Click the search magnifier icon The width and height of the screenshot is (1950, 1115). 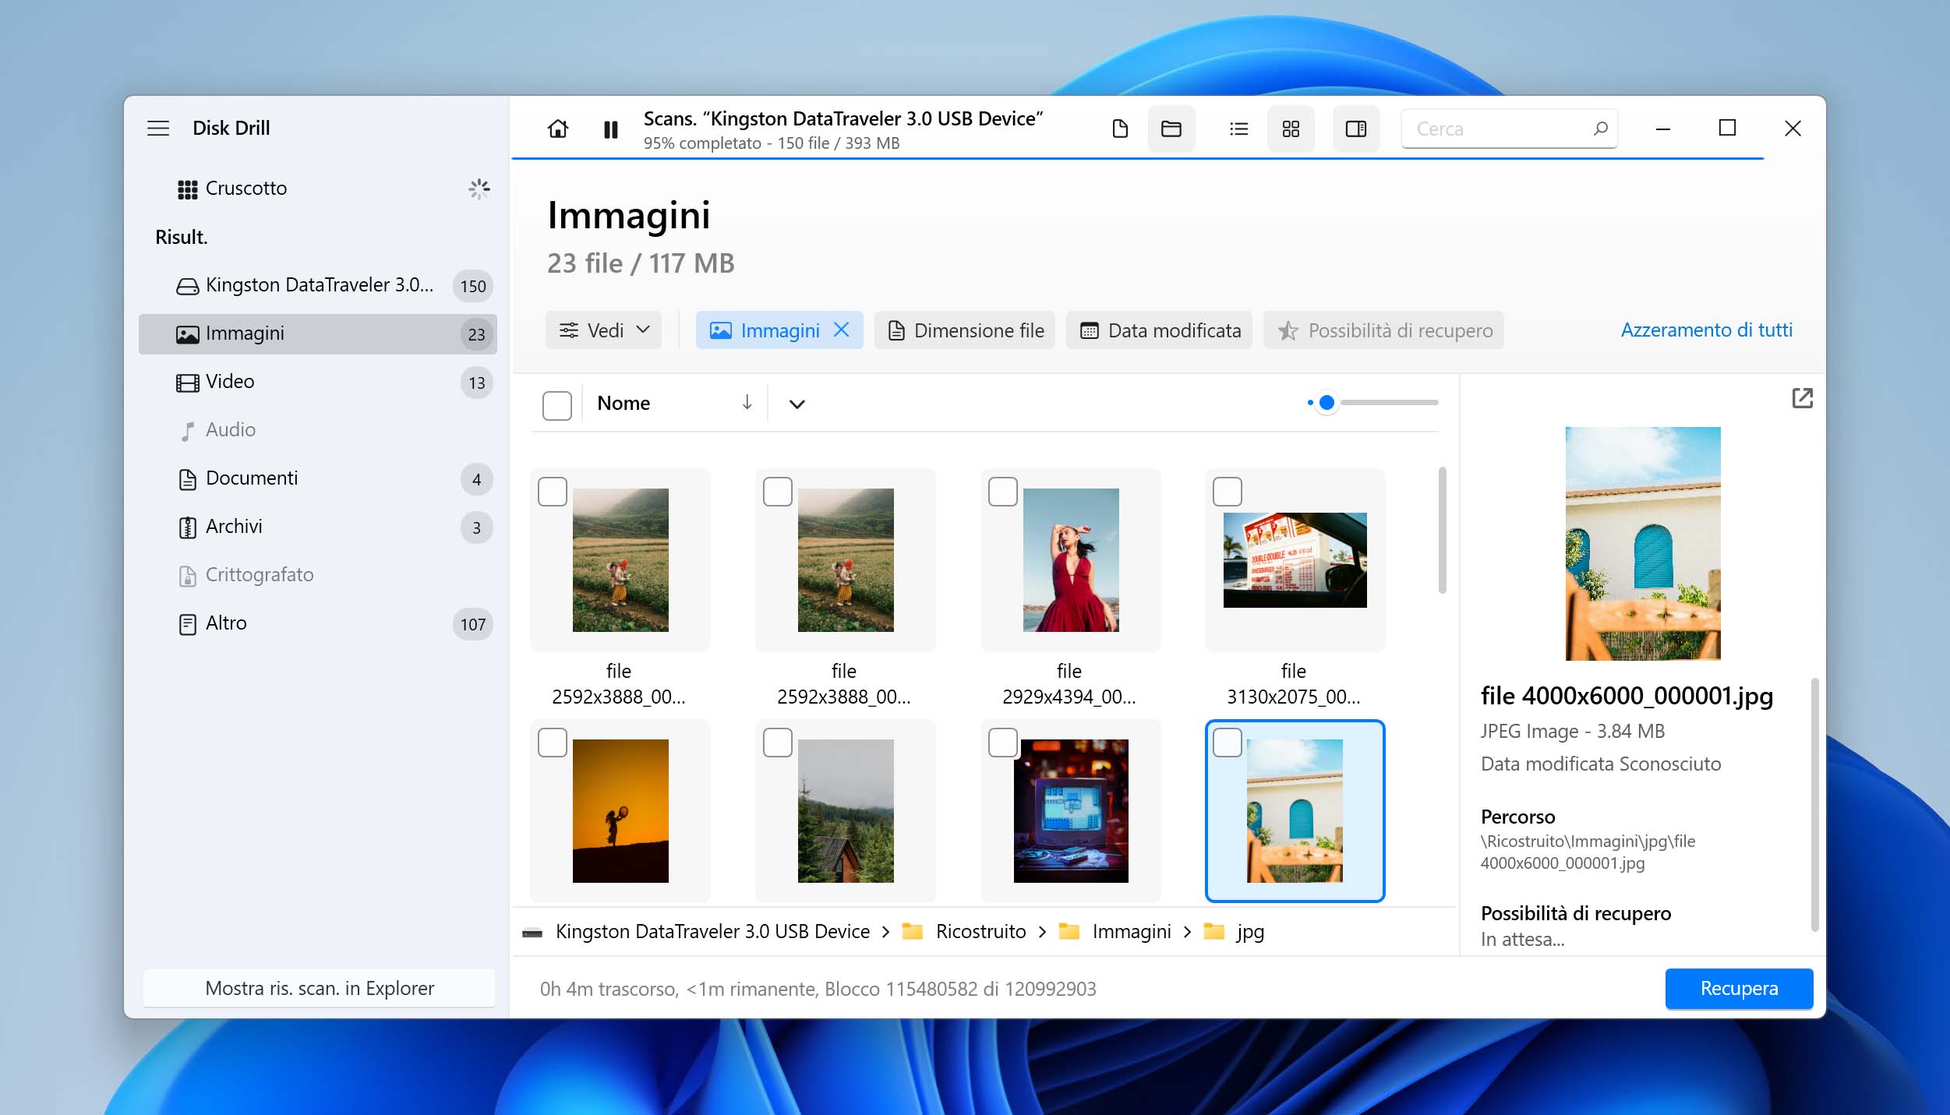click(1600, 129)
